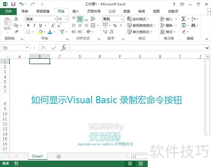Screen dimensions: 211x167
Task: Click the Wrap Text icon
Action: 93,19
